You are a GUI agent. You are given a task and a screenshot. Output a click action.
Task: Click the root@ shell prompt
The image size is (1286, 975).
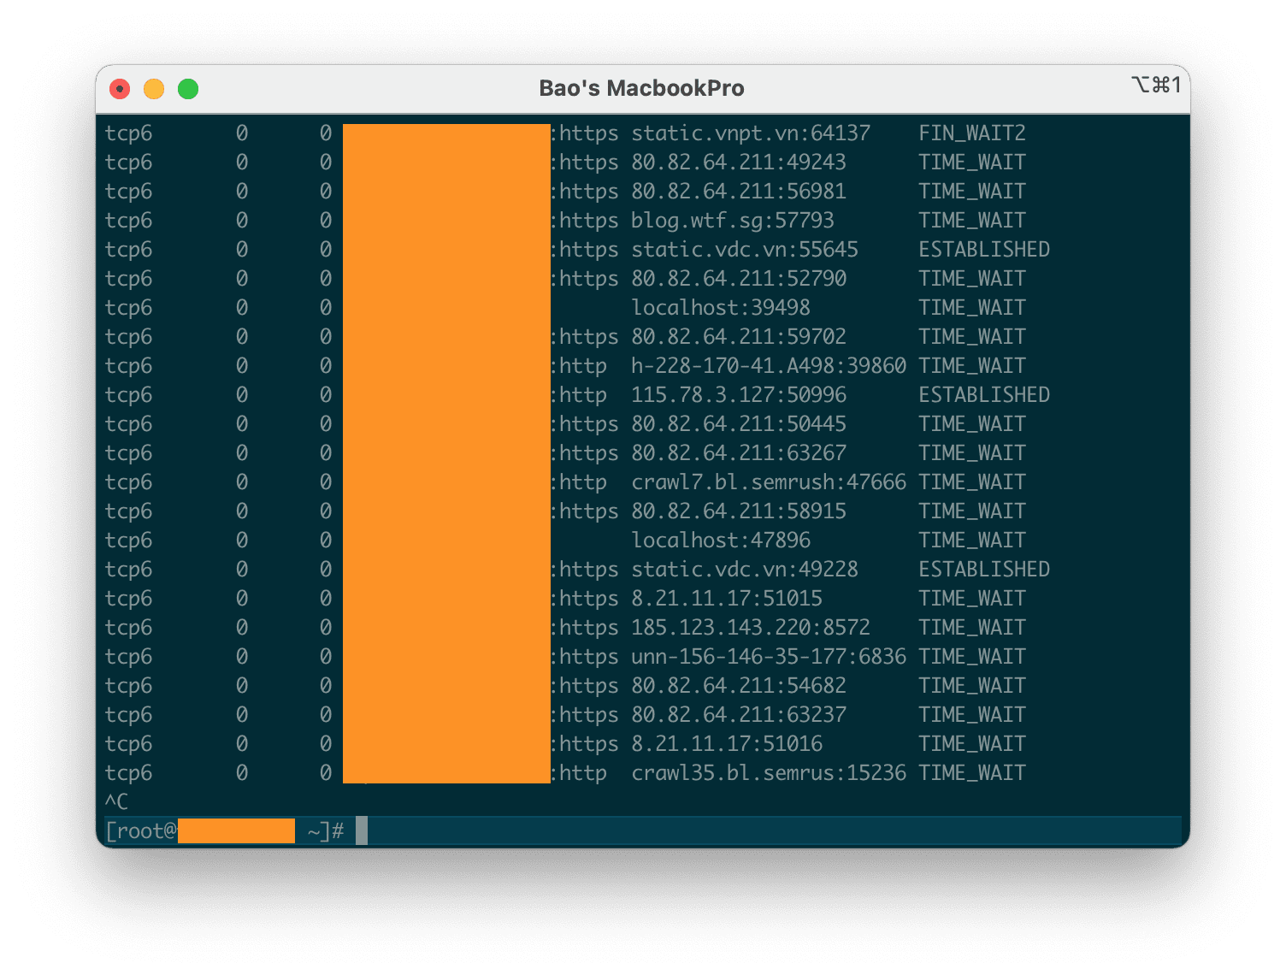coord(140,830)
